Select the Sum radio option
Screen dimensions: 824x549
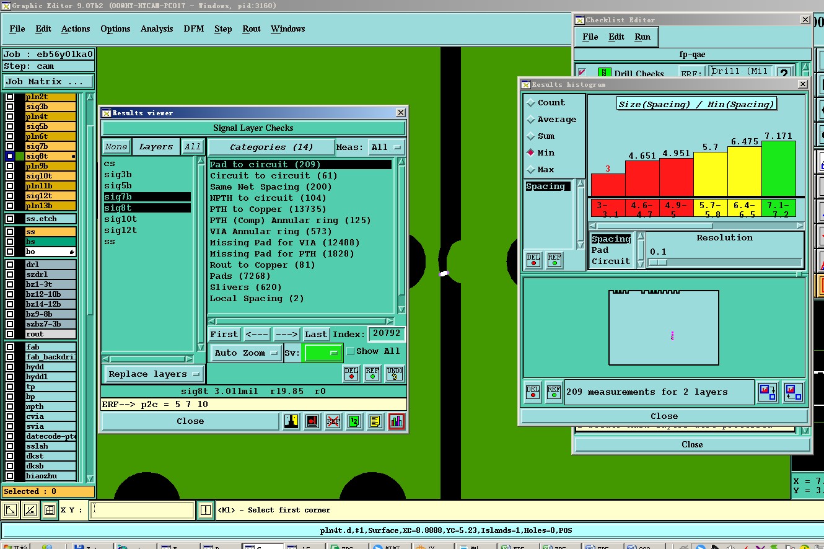(x=531, y=136)
